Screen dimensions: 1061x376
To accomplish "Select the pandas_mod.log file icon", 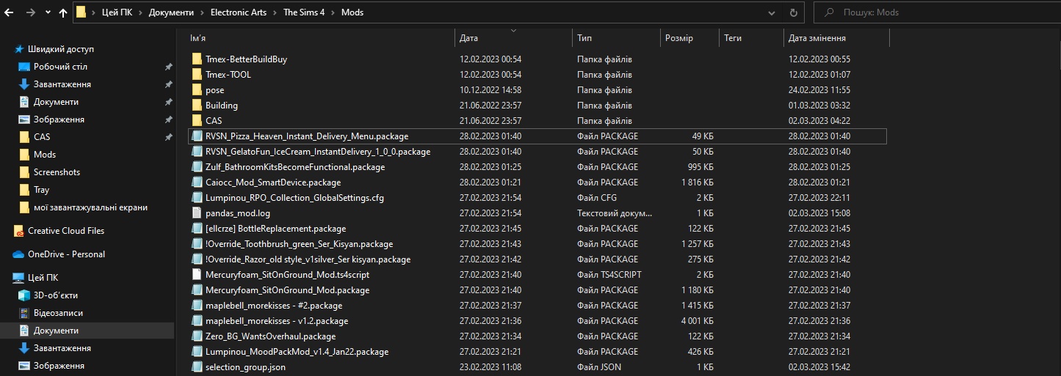I will click(x=196, y=213).
